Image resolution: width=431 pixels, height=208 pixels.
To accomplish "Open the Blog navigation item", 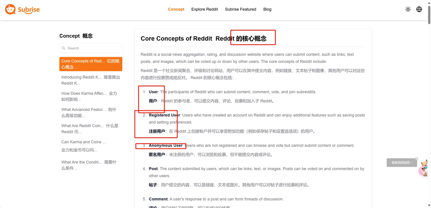I will (267, 9).
